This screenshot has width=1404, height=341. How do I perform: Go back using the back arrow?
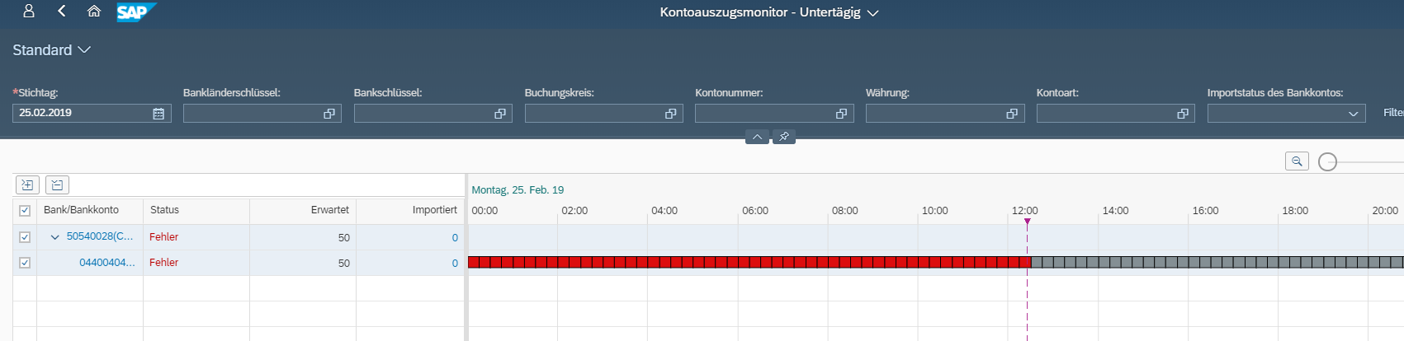(62, 12)
